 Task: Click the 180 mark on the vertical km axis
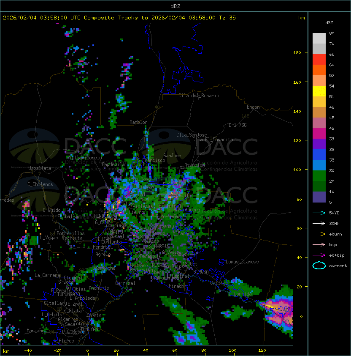pyautogui.click(x=297, y=53)
